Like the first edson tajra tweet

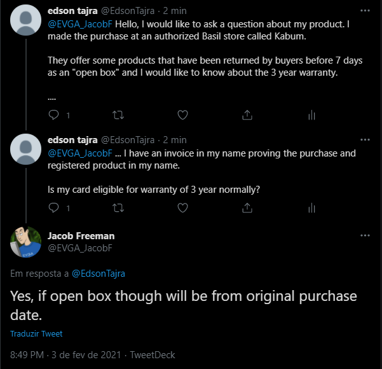[x=182, y=115]
